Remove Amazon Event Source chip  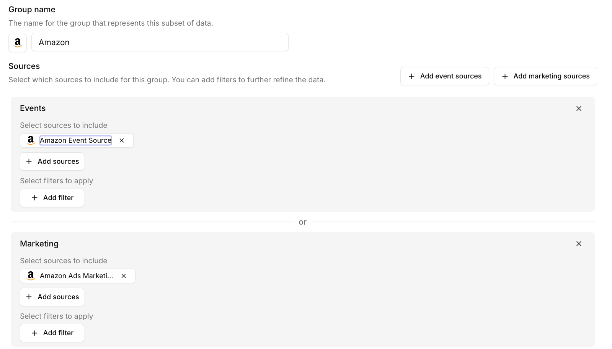(x=122, y=140)
